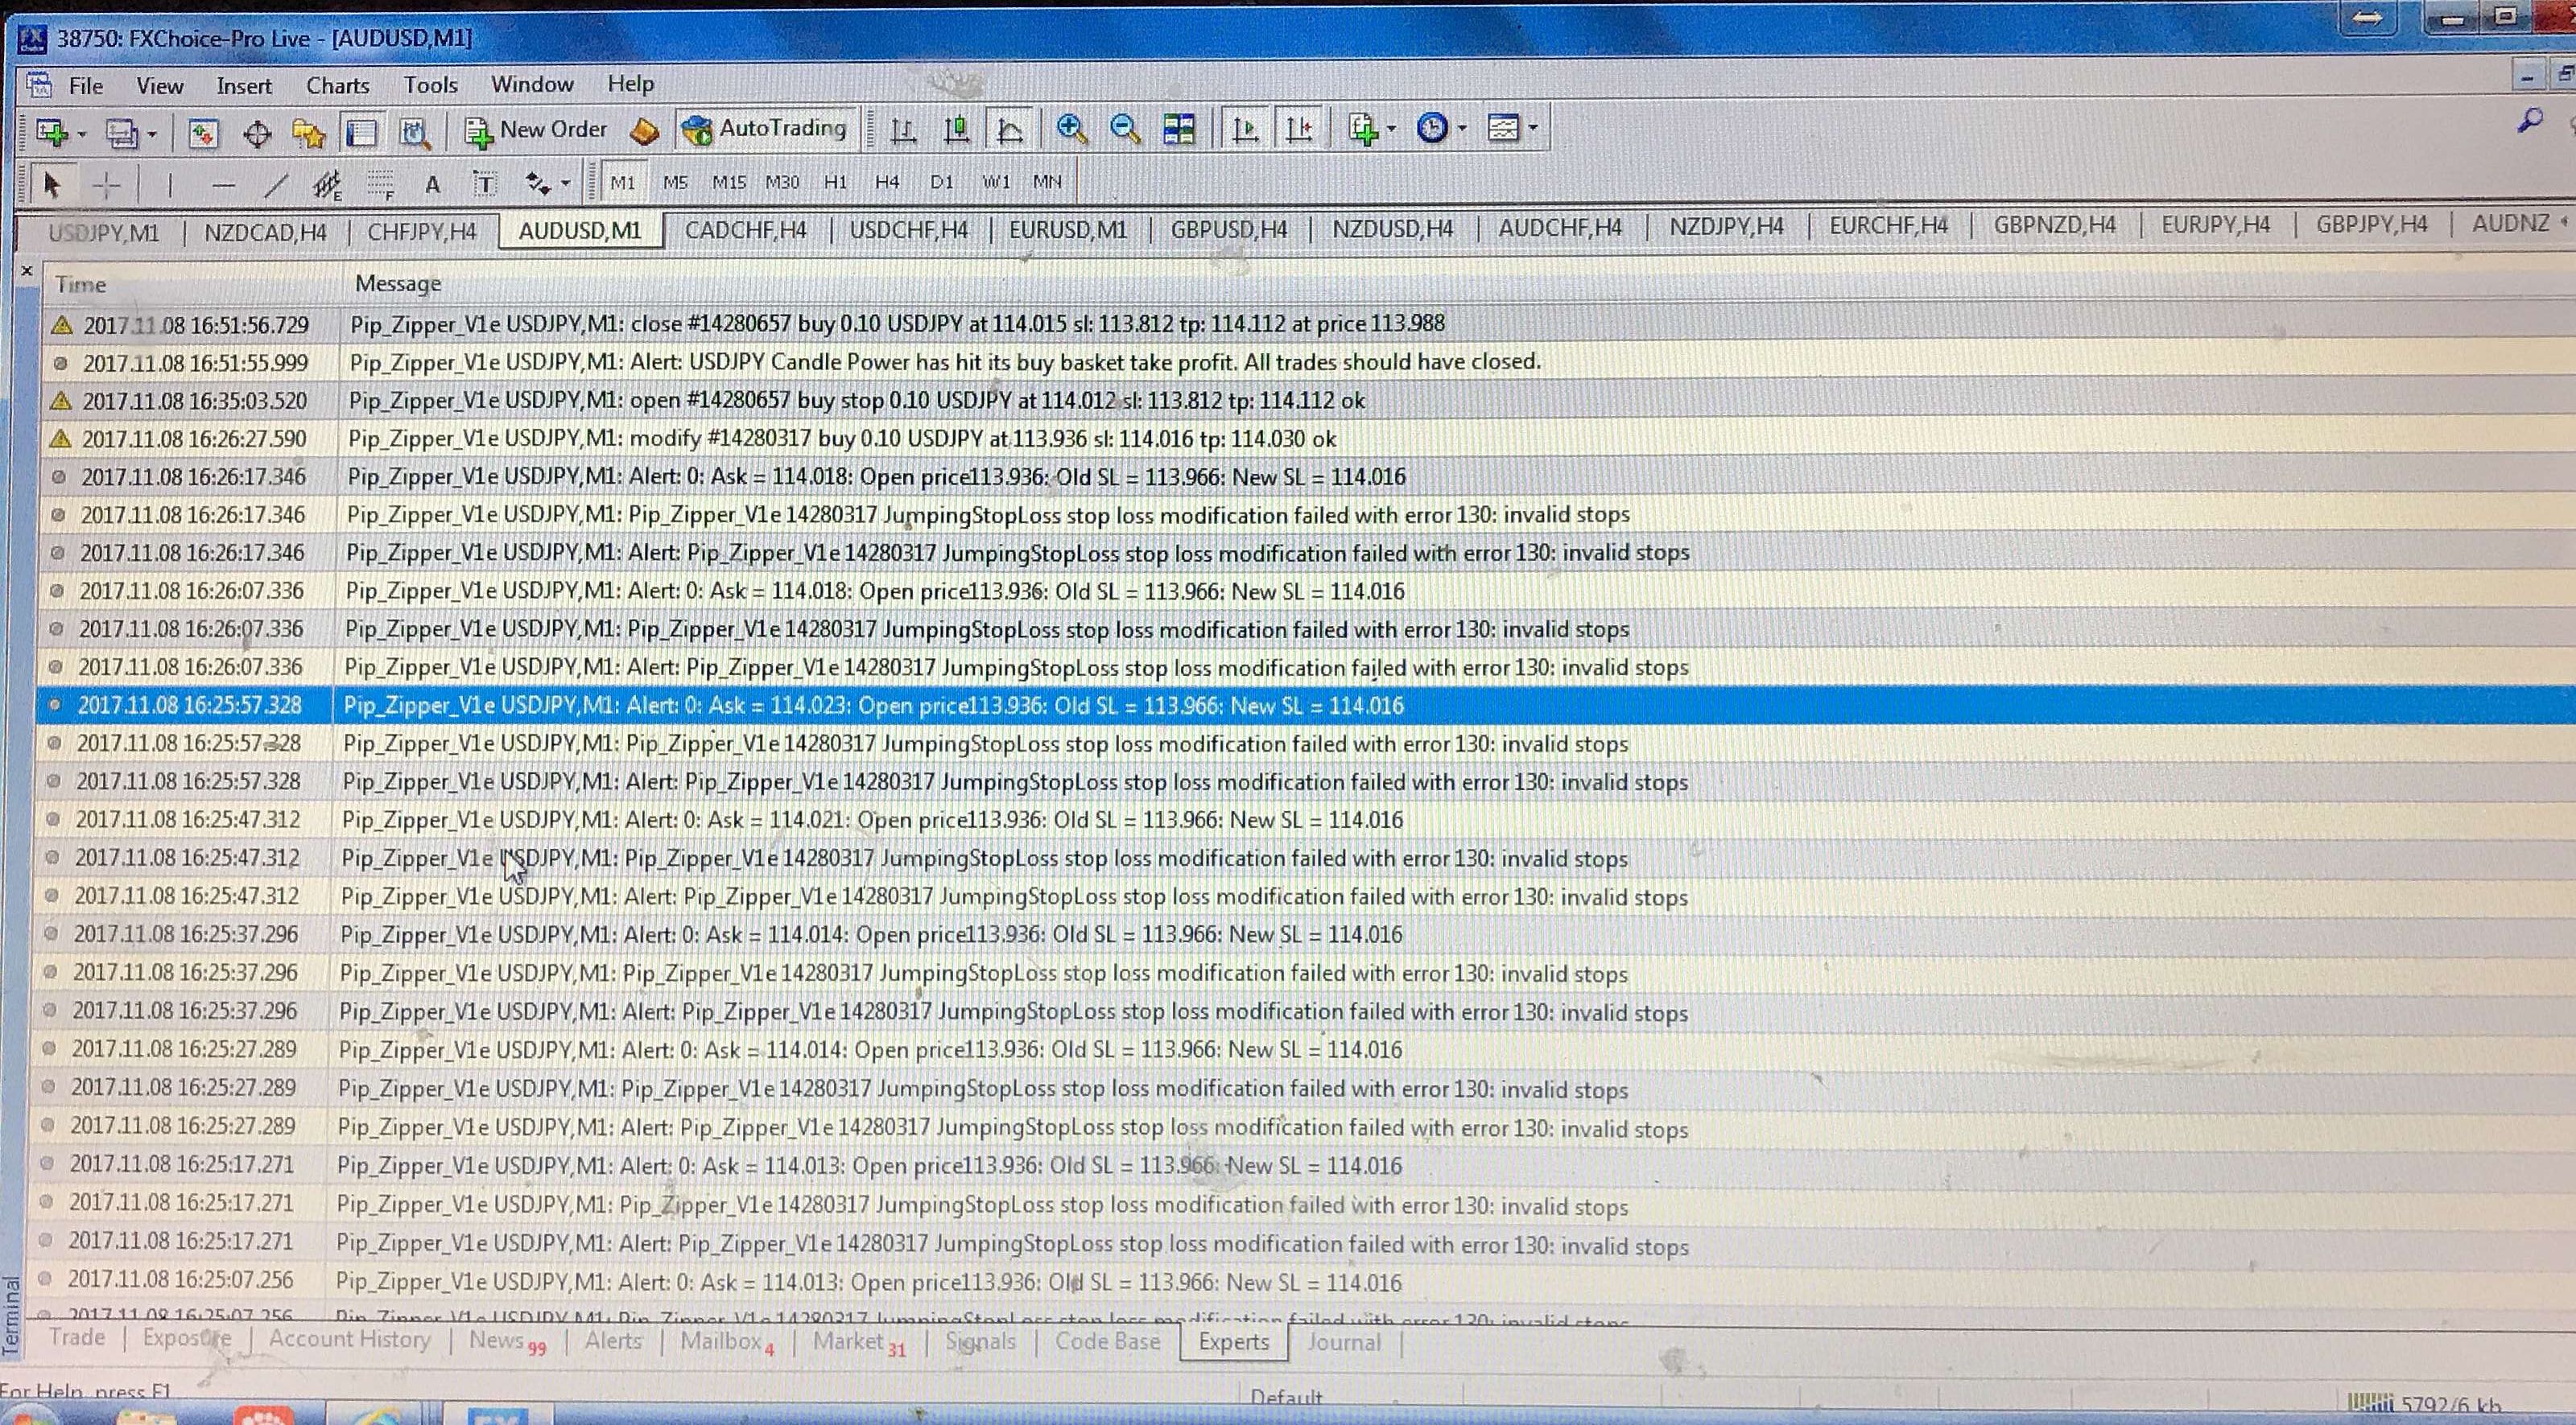Select the 16:35:03.520 buy stop log row
This screenshot has width=2576, height=1425.
pyautogui.click(x=1300, y=401)
